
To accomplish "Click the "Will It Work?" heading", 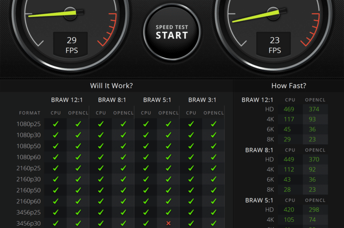I will [x=112, y=86].
